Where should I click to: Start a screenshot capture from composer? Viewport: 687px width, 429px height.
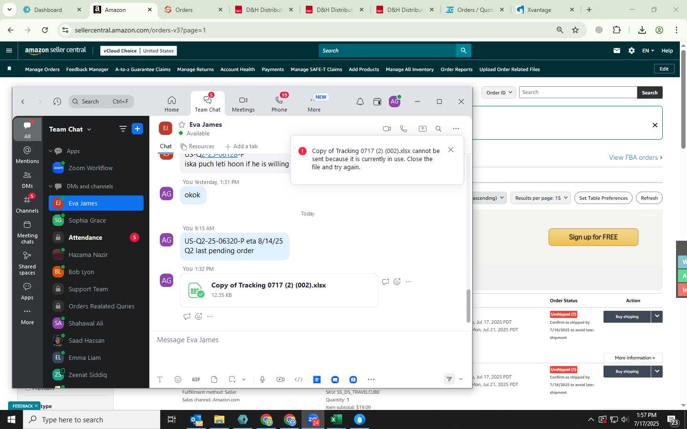[x=232, y=379]
